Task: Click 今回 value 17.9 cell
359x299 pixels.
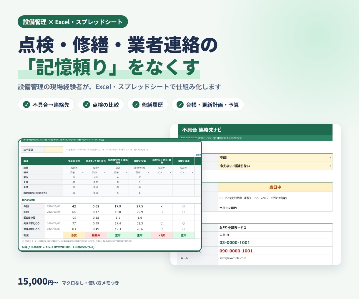Action: tap(118, 206)
